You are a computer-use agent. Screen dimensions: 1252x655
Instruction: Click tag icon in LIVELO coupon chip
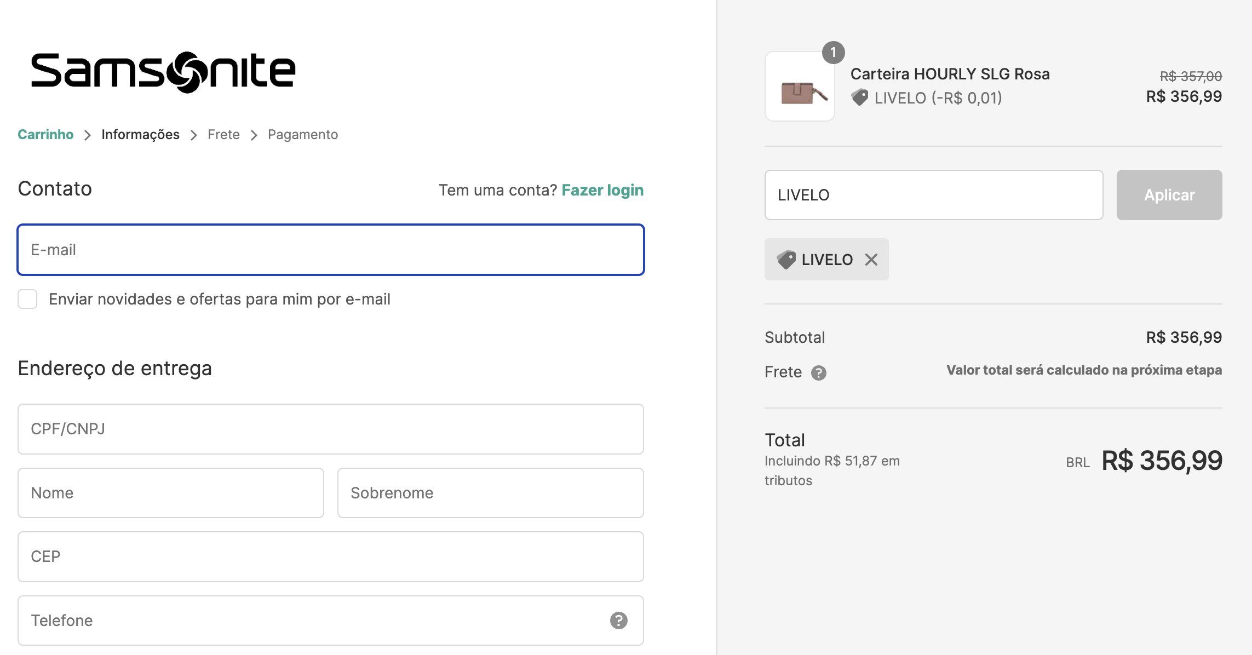click(786, 260)
